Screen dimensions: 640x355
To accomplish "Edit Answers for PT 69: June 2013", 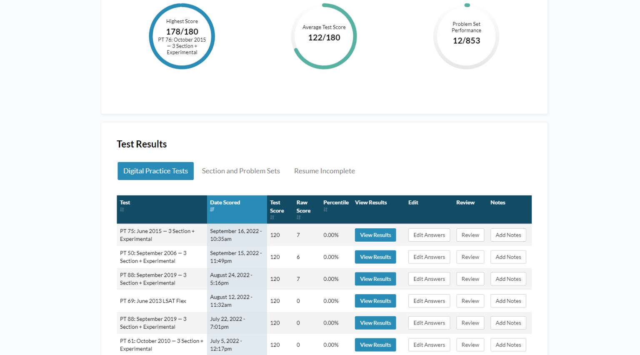I will pos(429,300).
